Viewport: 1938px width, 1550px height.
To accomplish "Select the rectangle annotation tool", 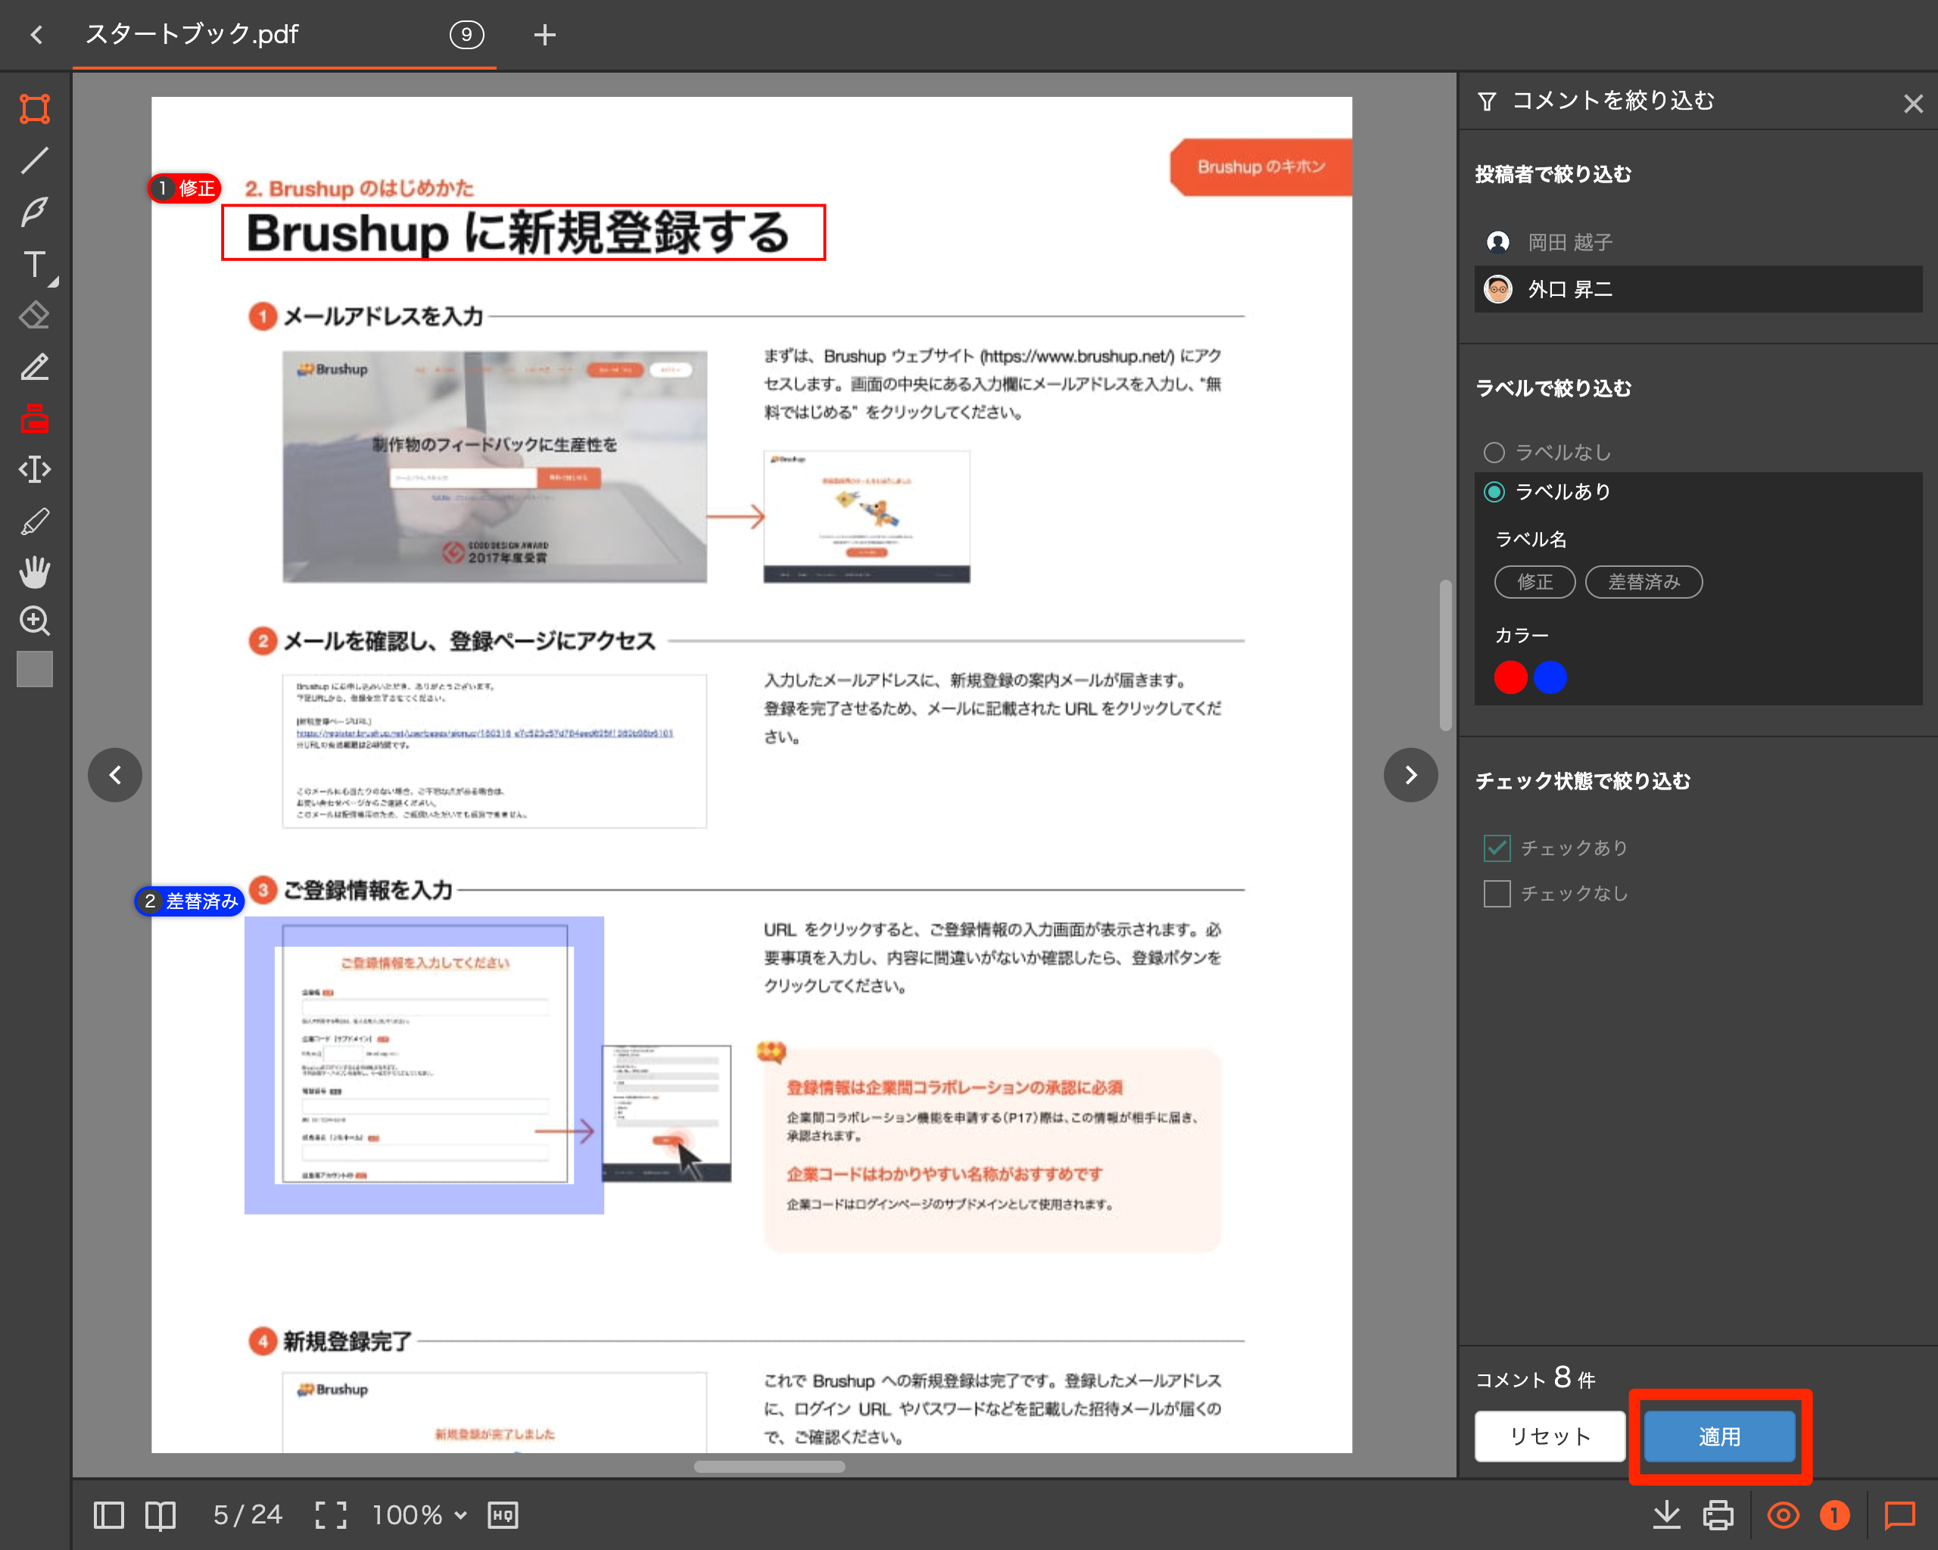I will [x=35, y=109].
